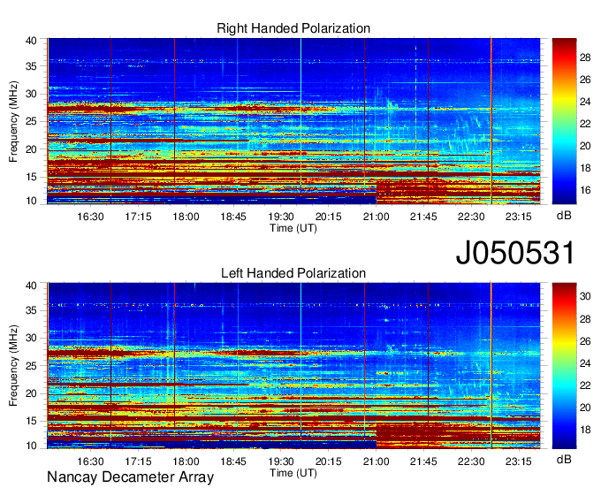The height and width of the screenshot is (488, 601).
Task: Click the 22:30 tick label on the bottom plot
Action: 471,461
